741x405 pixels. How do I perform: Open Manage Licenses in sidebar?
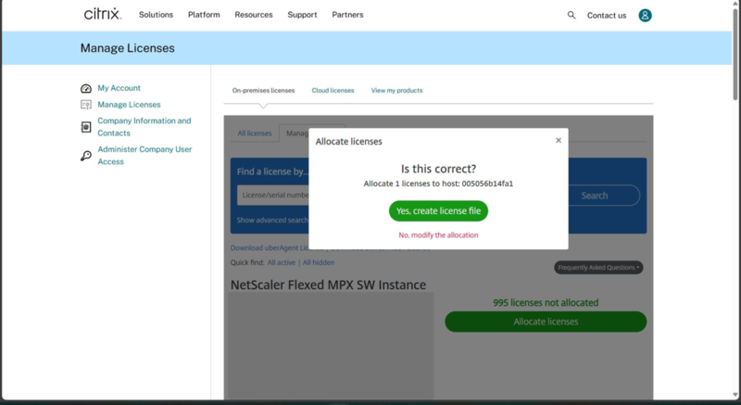[x=129, y=105]
